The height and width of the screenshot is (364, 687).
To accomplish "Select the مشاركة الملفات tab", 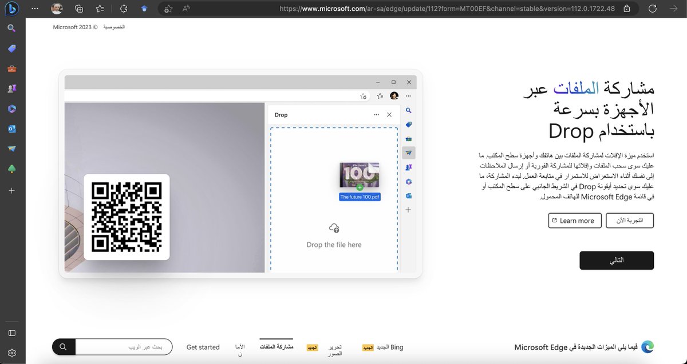I will coord(276,346).
